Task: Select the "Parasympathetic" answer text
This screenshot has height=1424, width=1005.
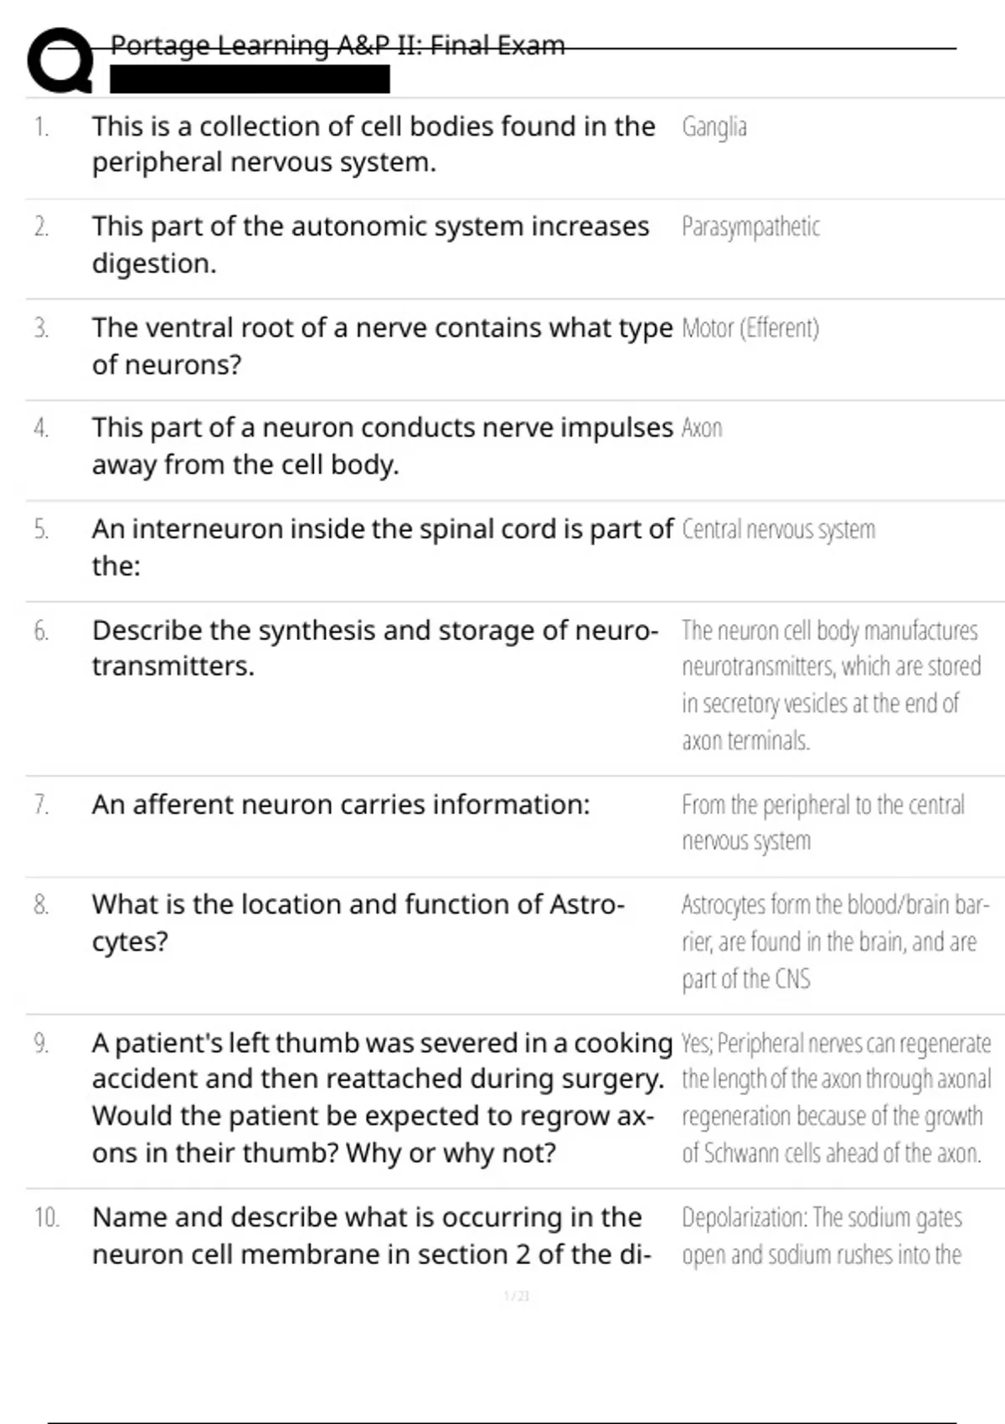Action: click(x=750, y=227)
